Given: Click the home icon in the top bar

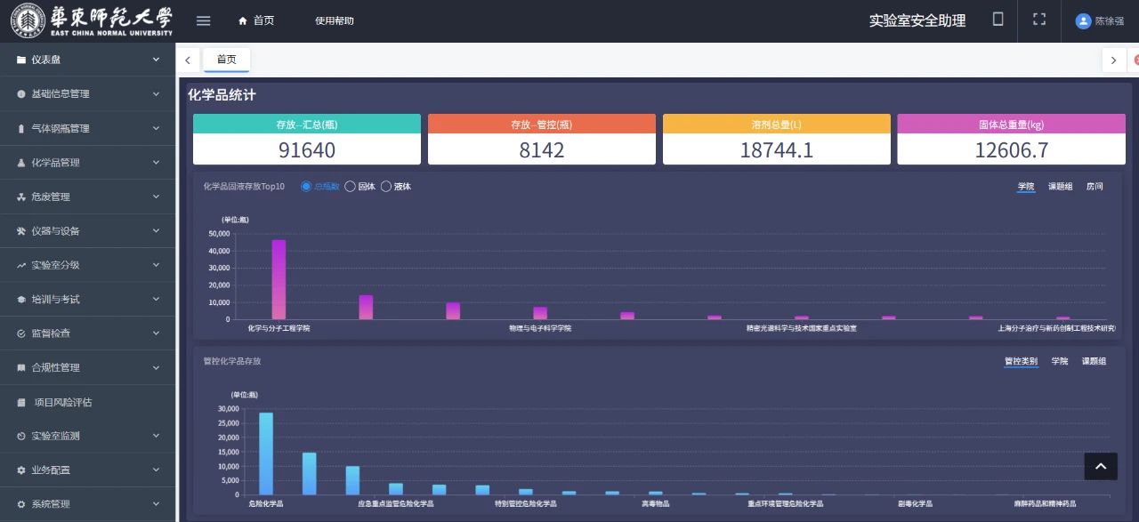Looking at the screenshot, I should [x=244, y=20].
